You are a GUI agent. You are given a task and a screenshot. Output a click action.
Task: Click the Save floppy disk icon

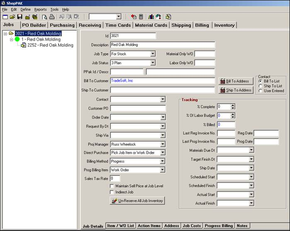pos(19,17)
